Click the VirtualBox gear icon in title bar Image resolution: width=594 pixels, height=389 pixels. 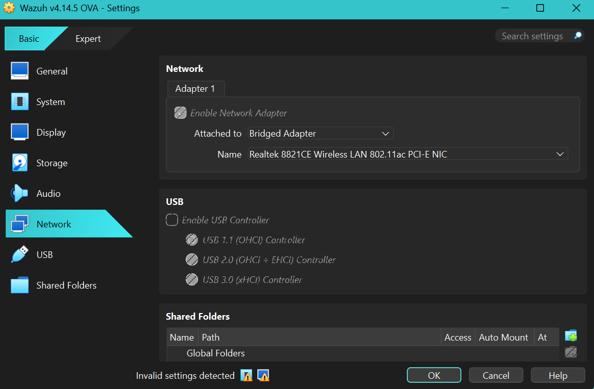click(9, 8)
